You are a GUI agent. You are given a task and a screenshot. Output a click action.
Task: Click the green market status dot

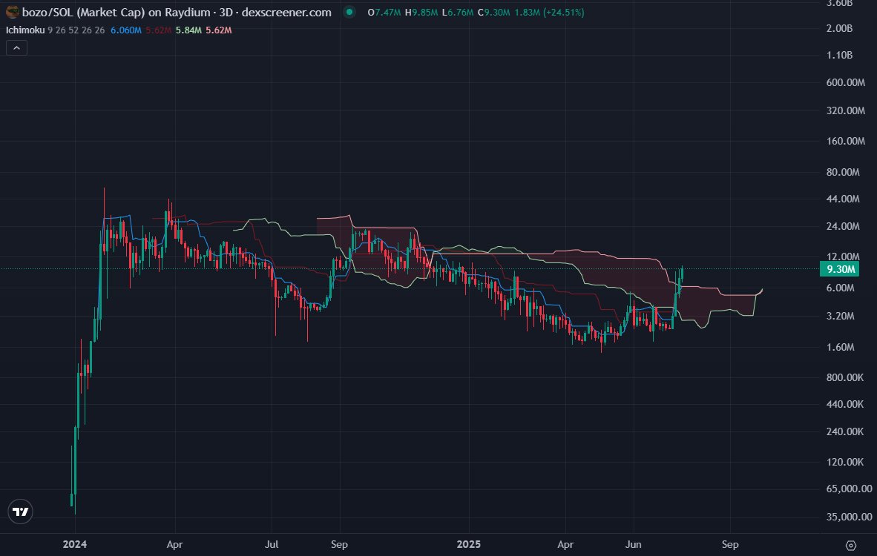349,12
